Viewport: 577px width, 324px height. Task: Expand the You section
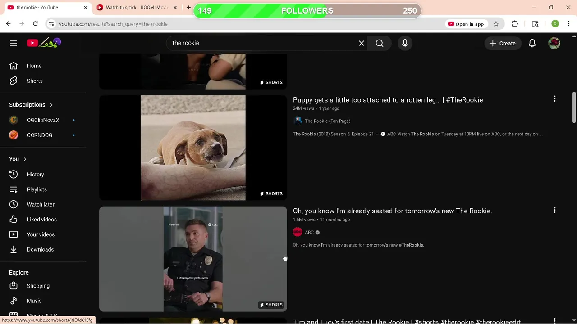(18, 159)
